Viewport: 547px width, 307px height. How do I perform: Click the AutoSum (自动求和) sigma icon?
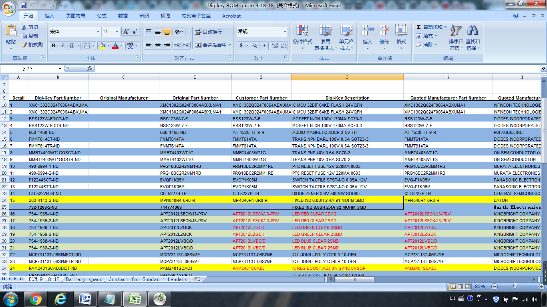419,27
